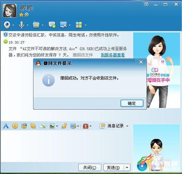This screenshot has width=182, height=174.
Task: Confirm the dialog with 确定 button
Action: click(132, 103)
